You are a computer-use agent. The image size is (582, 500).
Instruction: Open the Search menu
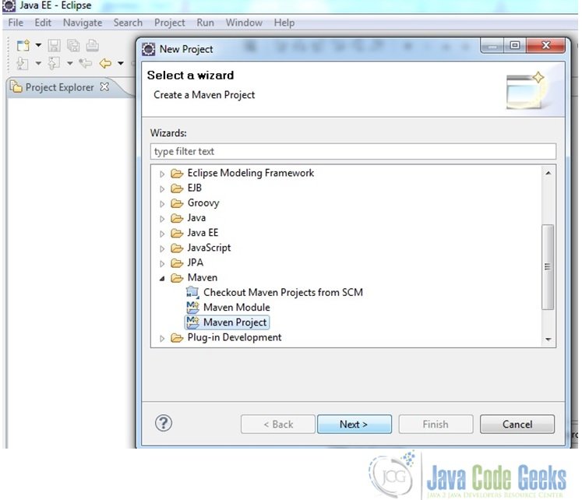128,23
